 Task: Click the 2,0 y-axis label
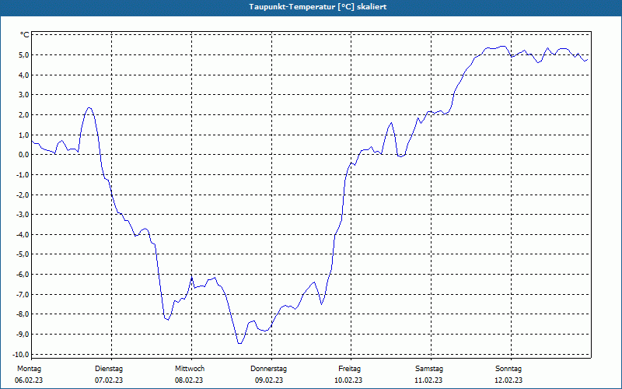point(23,114)
